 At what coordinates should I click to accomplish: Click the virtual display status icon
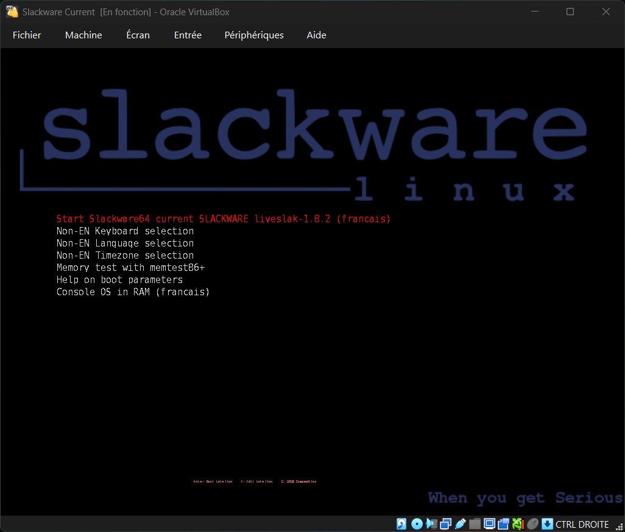489,524
